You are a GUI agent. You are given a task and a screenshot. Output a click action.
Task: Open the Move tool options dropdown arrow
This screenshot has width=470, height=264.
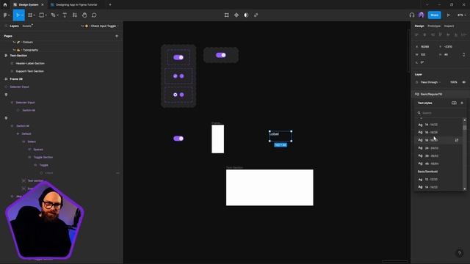tap(23, 15)
